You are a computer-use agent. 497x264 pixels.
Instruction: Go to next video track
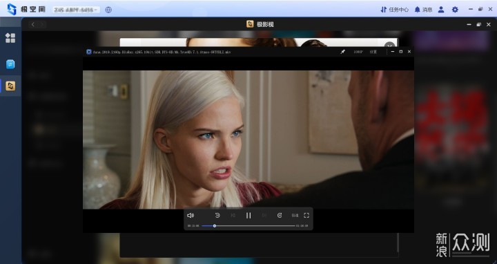coord(264,216)
